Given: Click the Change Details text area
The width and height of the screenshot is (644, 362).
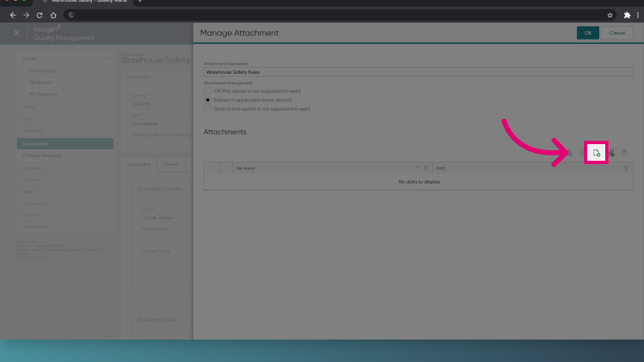Looking at the screenshot, I should [x=167, y=269].
